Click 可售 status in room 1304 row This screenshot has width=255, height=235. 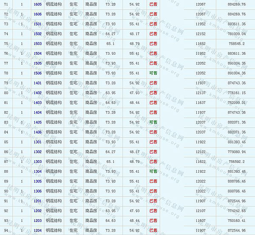point(153,171)
